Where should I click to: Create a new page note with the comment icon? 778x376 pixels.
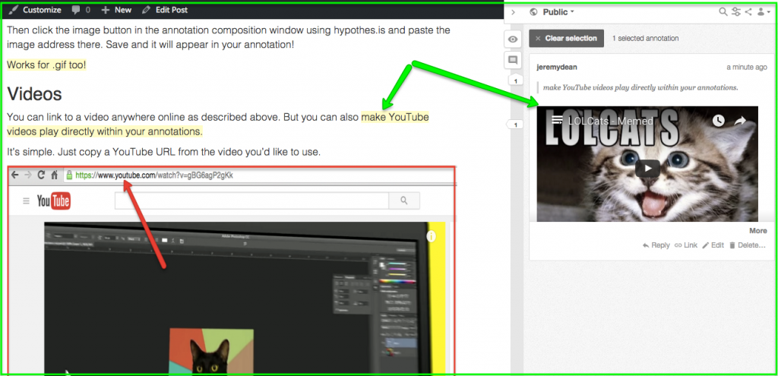click(x=513, y=61)
